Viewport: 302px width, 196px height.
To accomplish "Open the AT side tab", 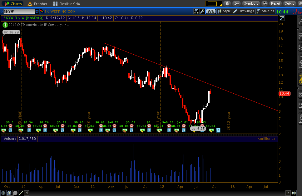I will [x=300, y=47].
